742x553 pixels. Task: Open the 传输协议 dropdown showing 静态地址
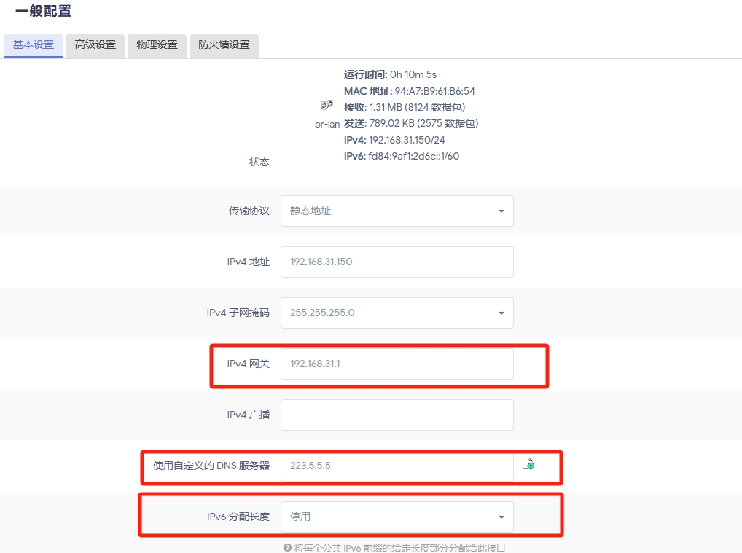point(397,211)
